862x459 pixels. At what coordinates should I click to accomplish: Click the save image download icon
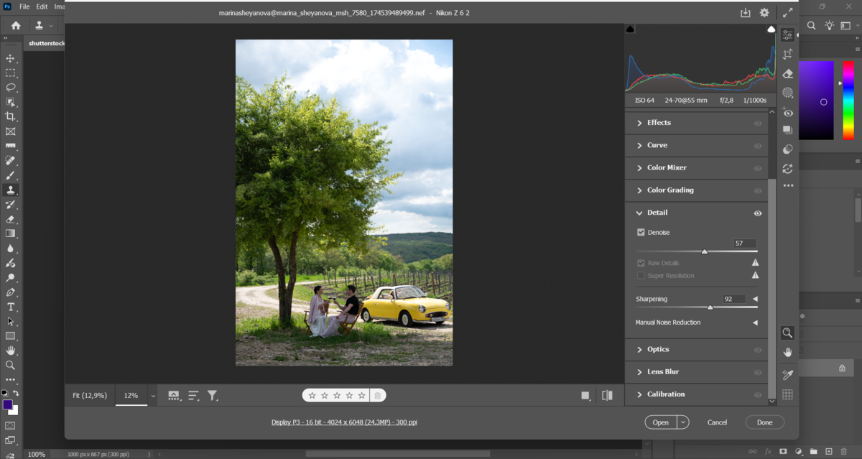[x=746, y=13]
